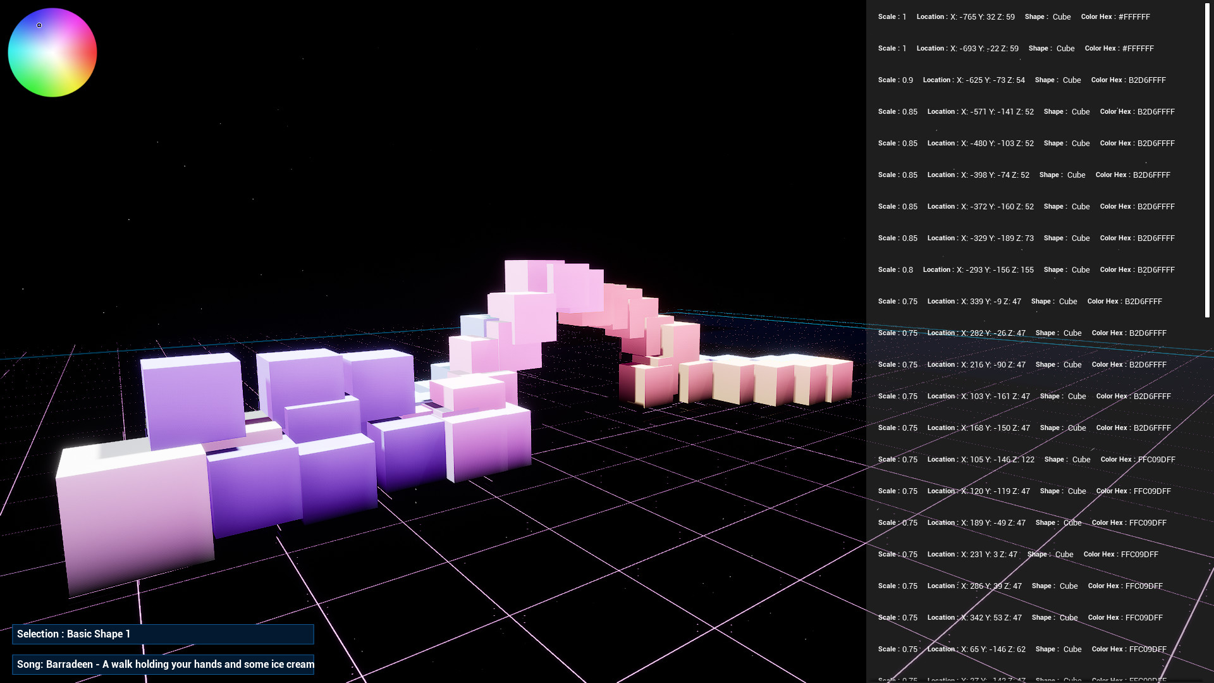Viewport: 1214px width, 683px height.
Task: Click B2D6FFFF hex on the X: -571 entry
Action: (x=1155, y=111)
